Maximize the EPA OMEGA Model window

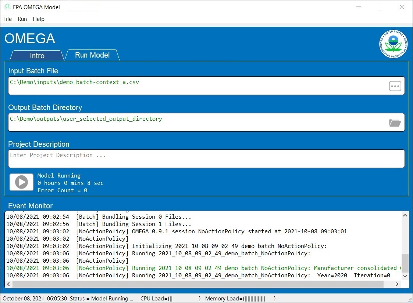[380, 7]
